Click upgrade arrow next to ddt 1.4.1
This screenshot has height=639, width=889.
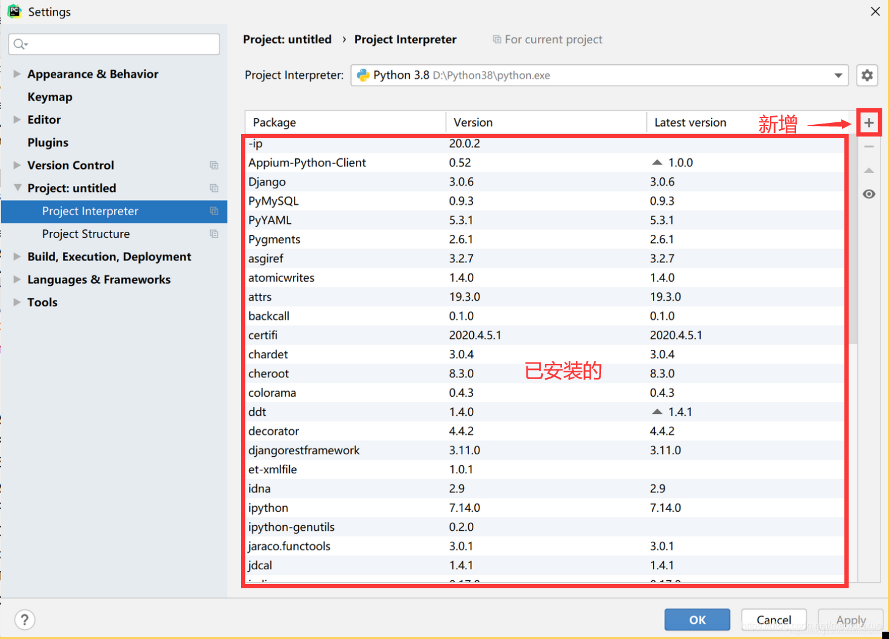point(657,412)
